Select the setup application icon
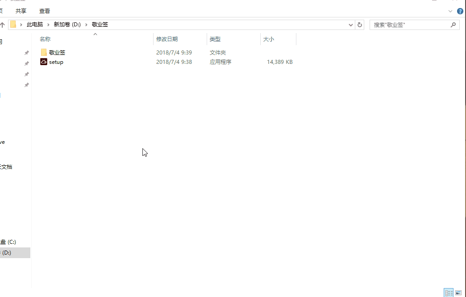Image resolution: width=466 pixels, height=297 pixels. point(44,62)
